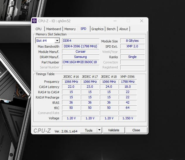Click JEDEC #16 voltage 1.20 V cell
The width and height of the screenshot is (185, 160).
[x=71, y=118]
